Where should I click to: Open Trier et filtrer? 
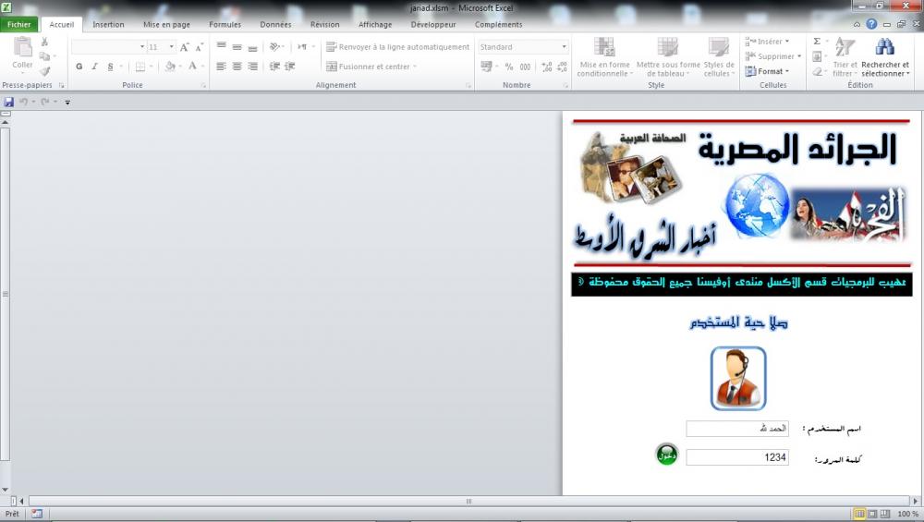pos(845,57)
